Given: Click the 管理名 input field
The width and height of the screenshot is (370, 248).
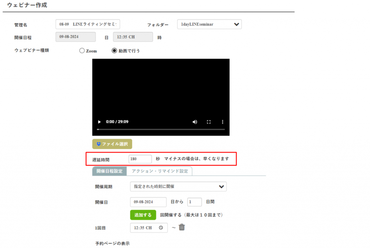Looking at the screenshot, I should click(x=88, y=24).
